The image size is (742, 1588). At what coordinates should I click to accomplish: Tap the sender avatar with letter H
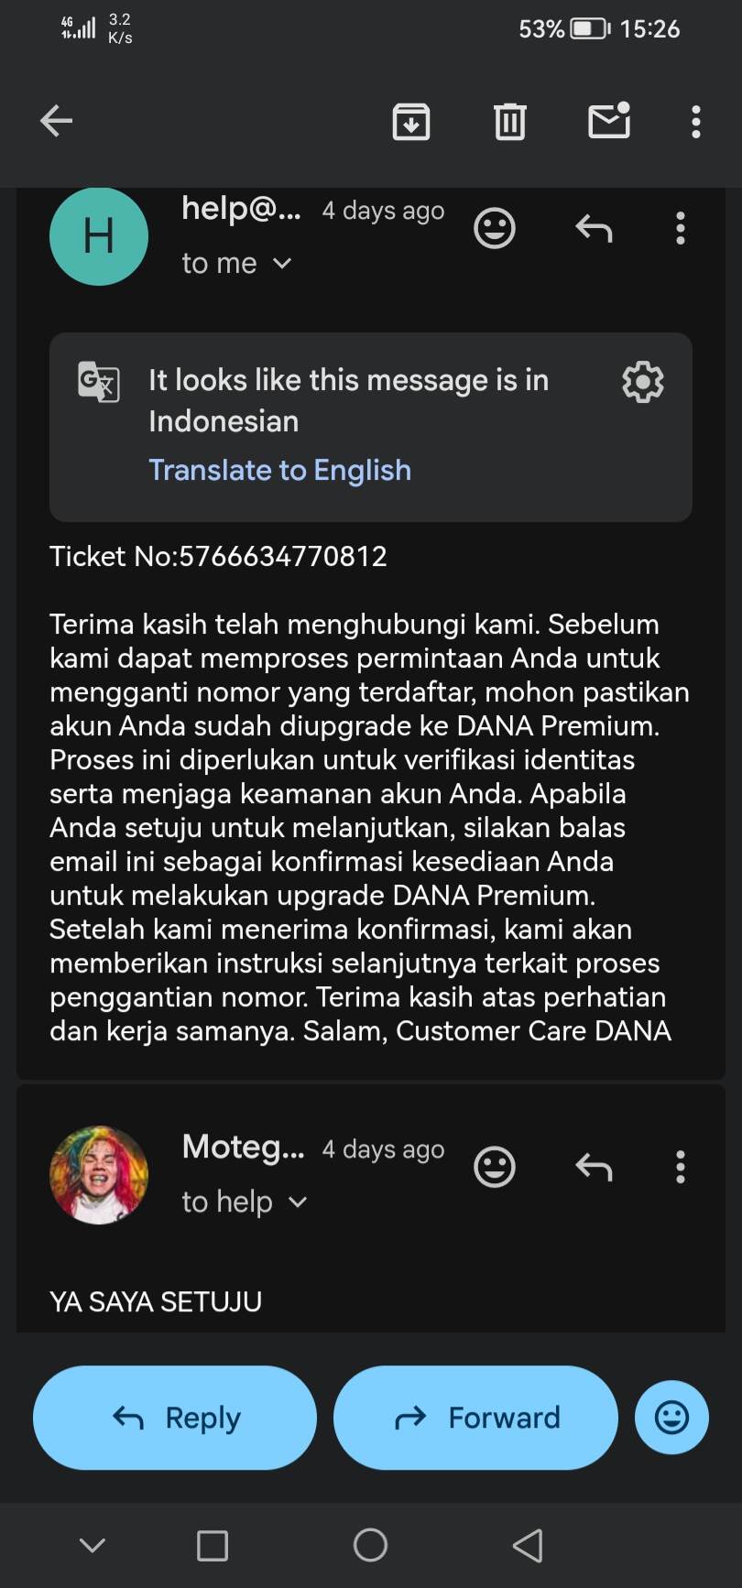click(x=99, y=236)
